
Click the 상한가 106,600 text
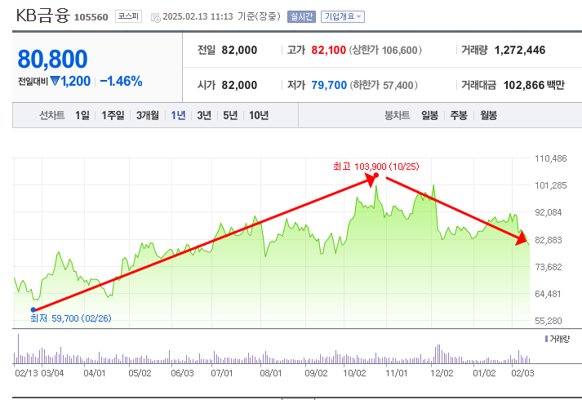pyautogui.click(x=385, y=50)
